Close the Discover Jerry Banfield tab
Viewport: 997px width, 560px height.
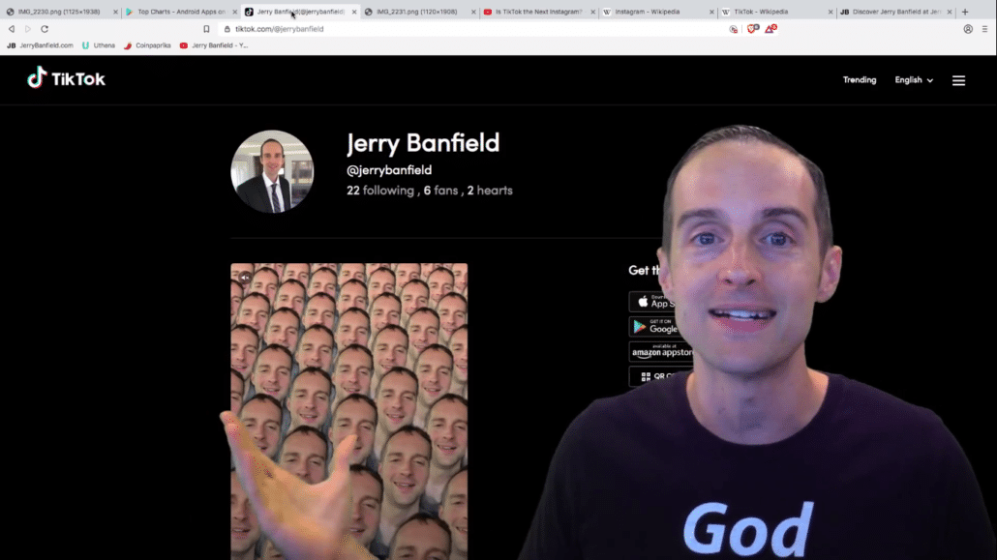click(950, 12)
